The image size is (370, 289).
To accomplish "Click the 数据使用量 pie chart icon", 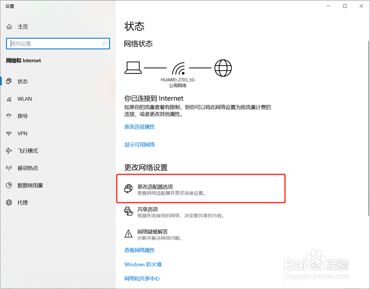I will tap(9, 185).
